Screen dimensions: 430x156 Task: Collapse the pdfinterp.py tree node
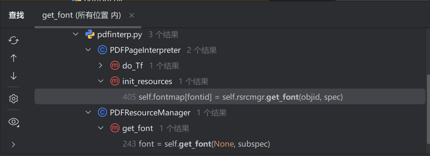tap(75, 34)
